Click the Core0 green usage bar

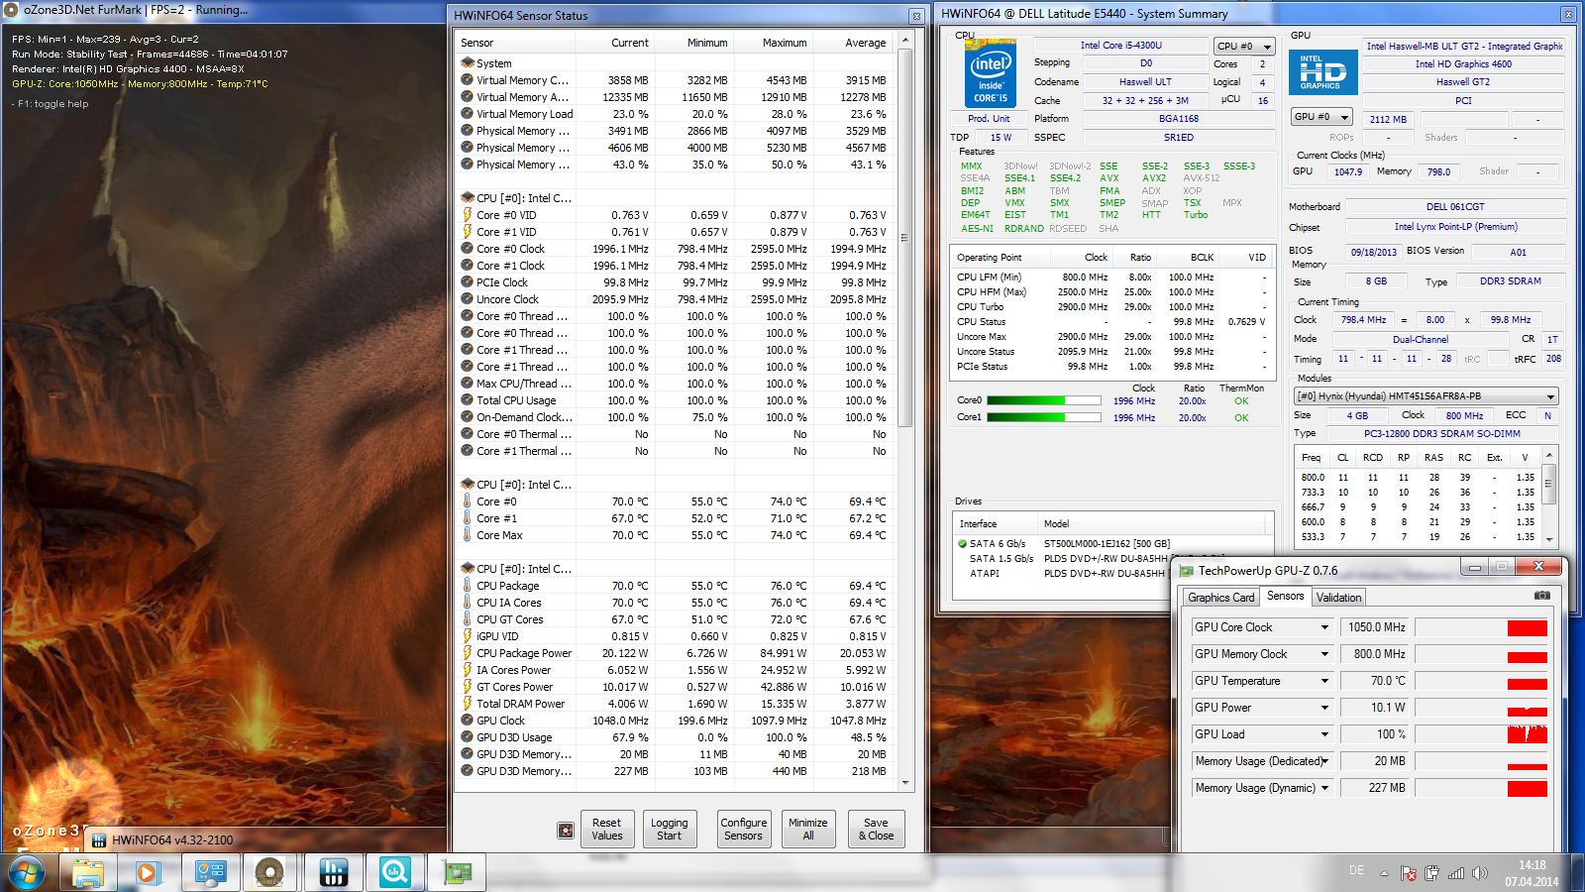pos(1044,401)
